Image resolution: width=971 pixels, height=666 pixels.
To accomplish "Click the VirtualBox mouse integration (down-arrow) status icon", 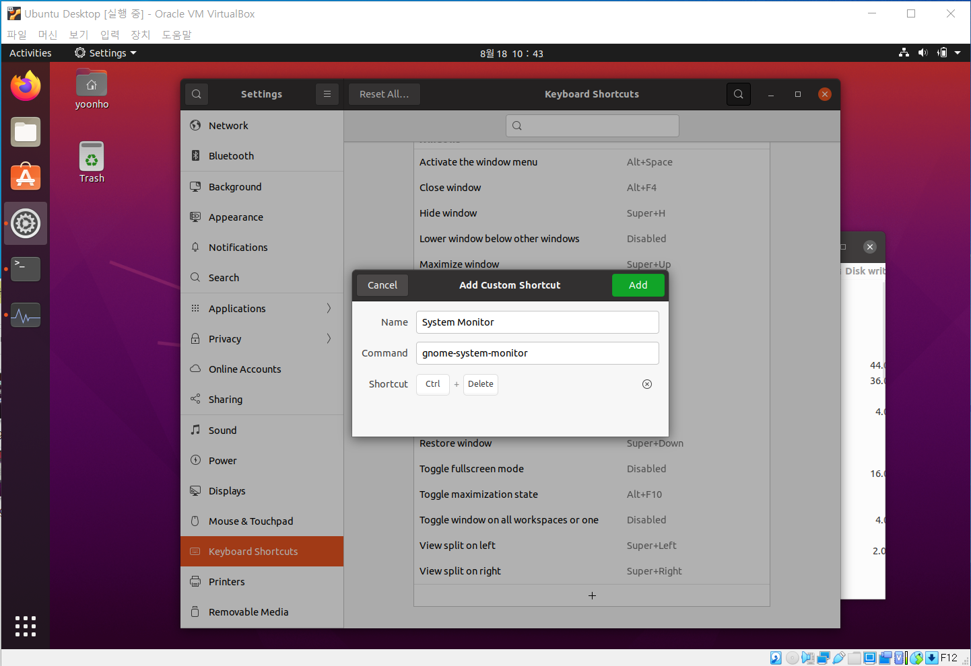I will click(932, 658).
